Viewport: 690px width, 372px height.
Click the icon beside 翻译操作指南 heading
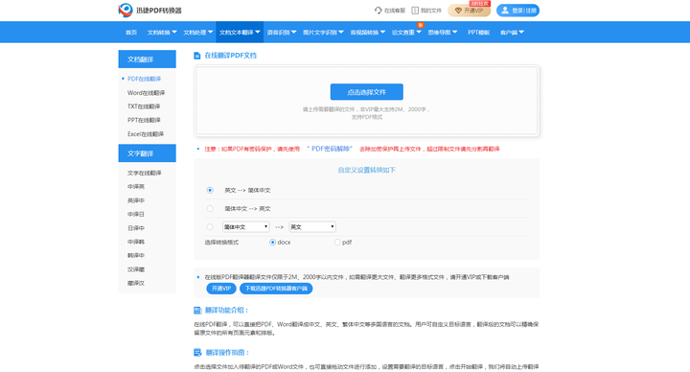tap(197, 352)
